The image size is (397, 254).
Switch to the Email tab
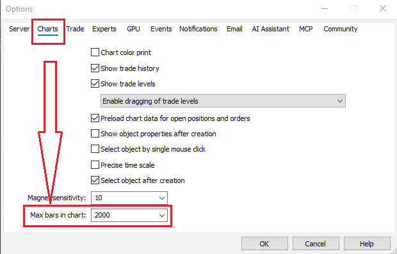coord(234,29)
